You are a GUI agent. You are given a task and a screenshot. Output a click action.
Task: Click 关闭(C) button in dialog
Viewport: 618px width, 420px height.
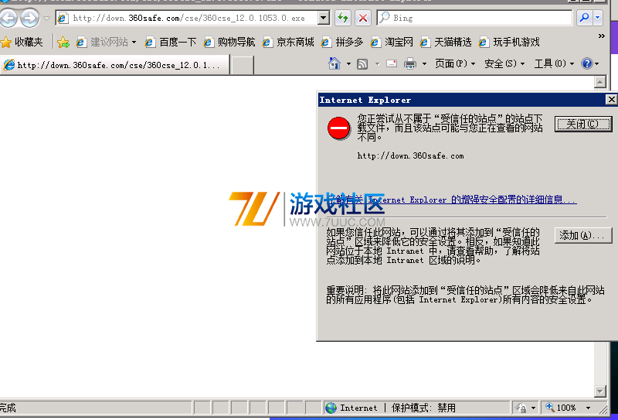click(583, 125)
